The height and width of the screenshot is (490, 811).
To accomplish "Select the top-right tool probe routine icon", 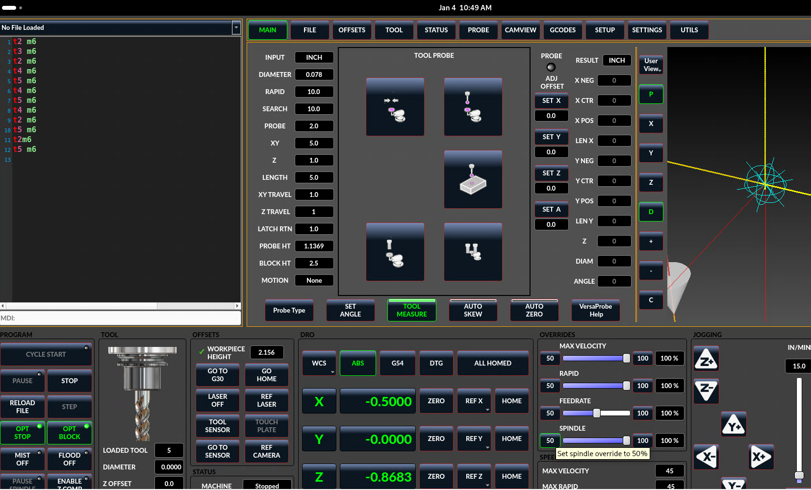I will point(473,107).
